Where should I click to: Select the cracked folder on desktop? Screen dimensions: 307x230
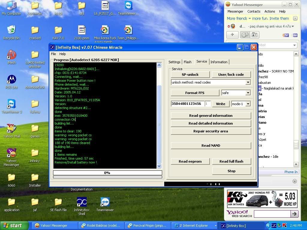pyautogui.click(x=35, y=33)
